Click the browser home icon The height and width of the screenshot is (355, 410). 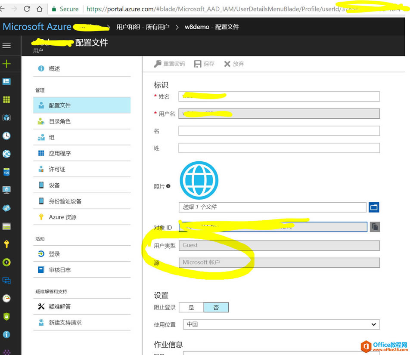[x=40, y=9]
